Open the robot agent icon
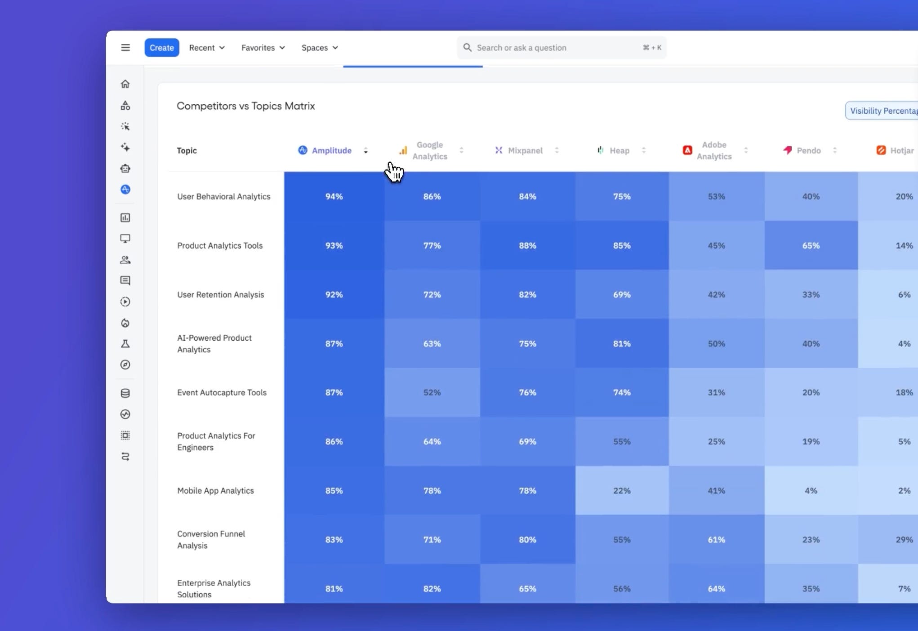Image resolution: width=918 pixels, height=631 pixels. [125, 169]
